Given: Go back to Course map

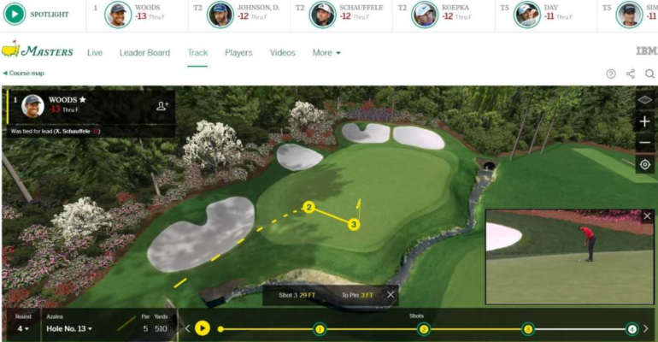Looking at the screenshot, I should point(24,73).
